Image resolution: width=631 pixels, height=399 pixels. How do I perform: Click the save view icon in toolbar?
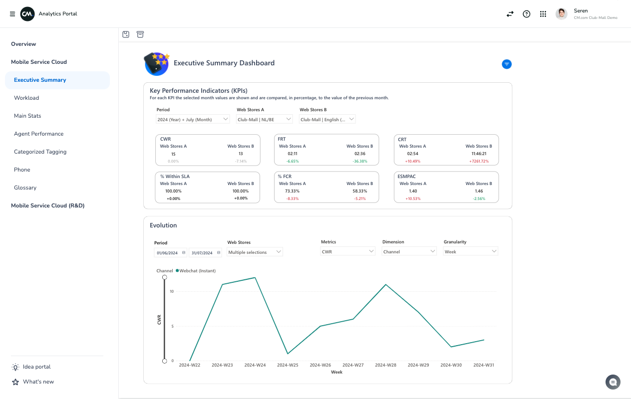126,34
